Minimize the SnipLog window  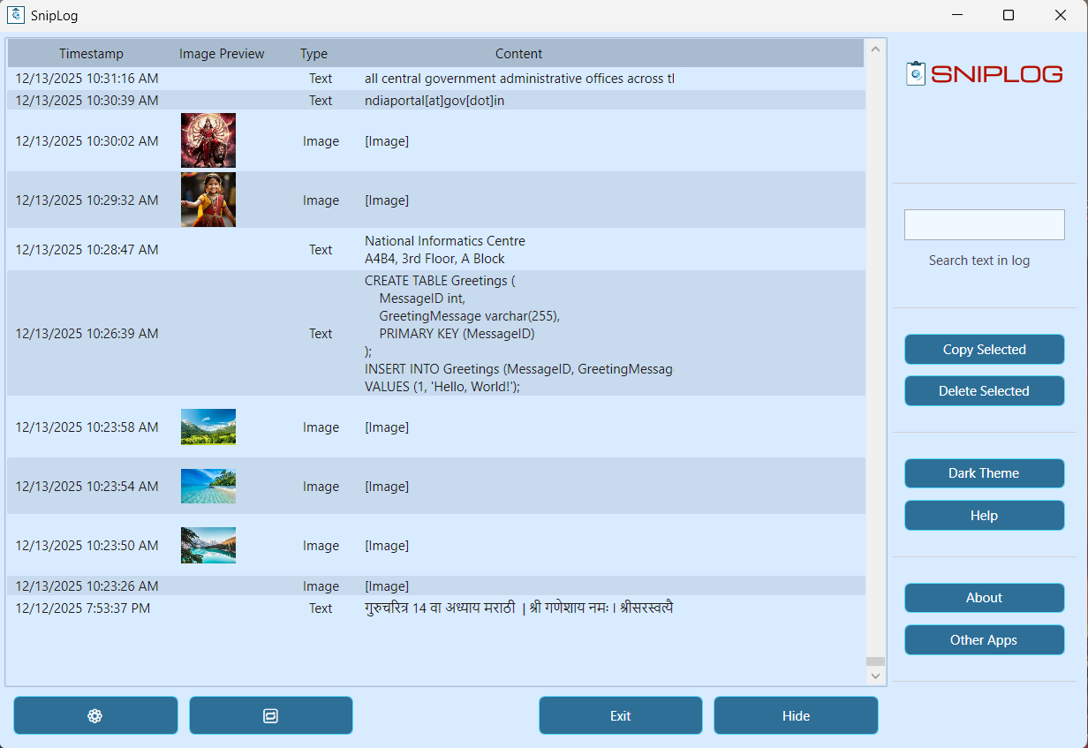coord(956,15)
